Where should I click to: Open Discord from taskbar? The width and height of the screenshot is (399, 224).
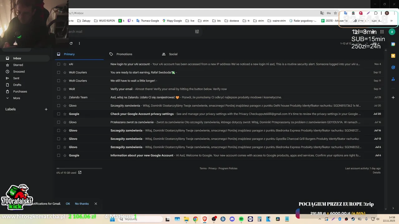coord(232,219)
